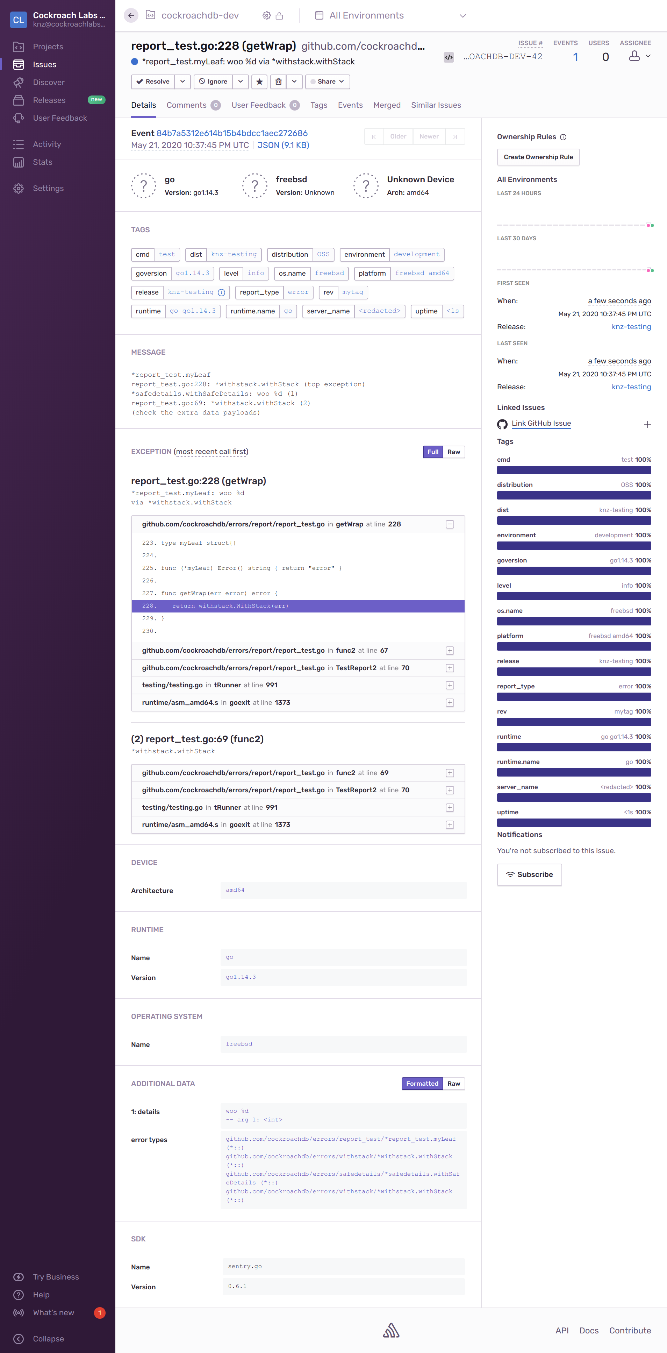Open project settings gear icon

pyautogui.click(x=267, y=16)
